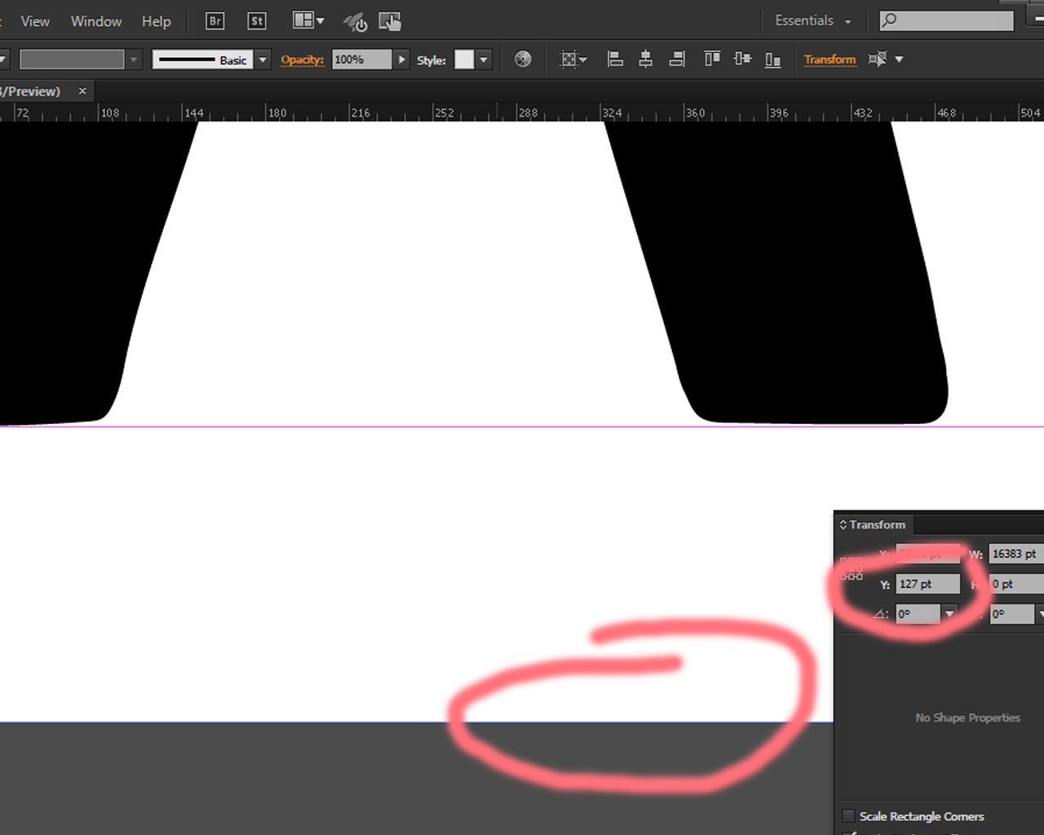The height and width of the screenshot is (835, 1044).
Task: Open the control bar options arrow after Isolate
Action: [x=899, y=59]
